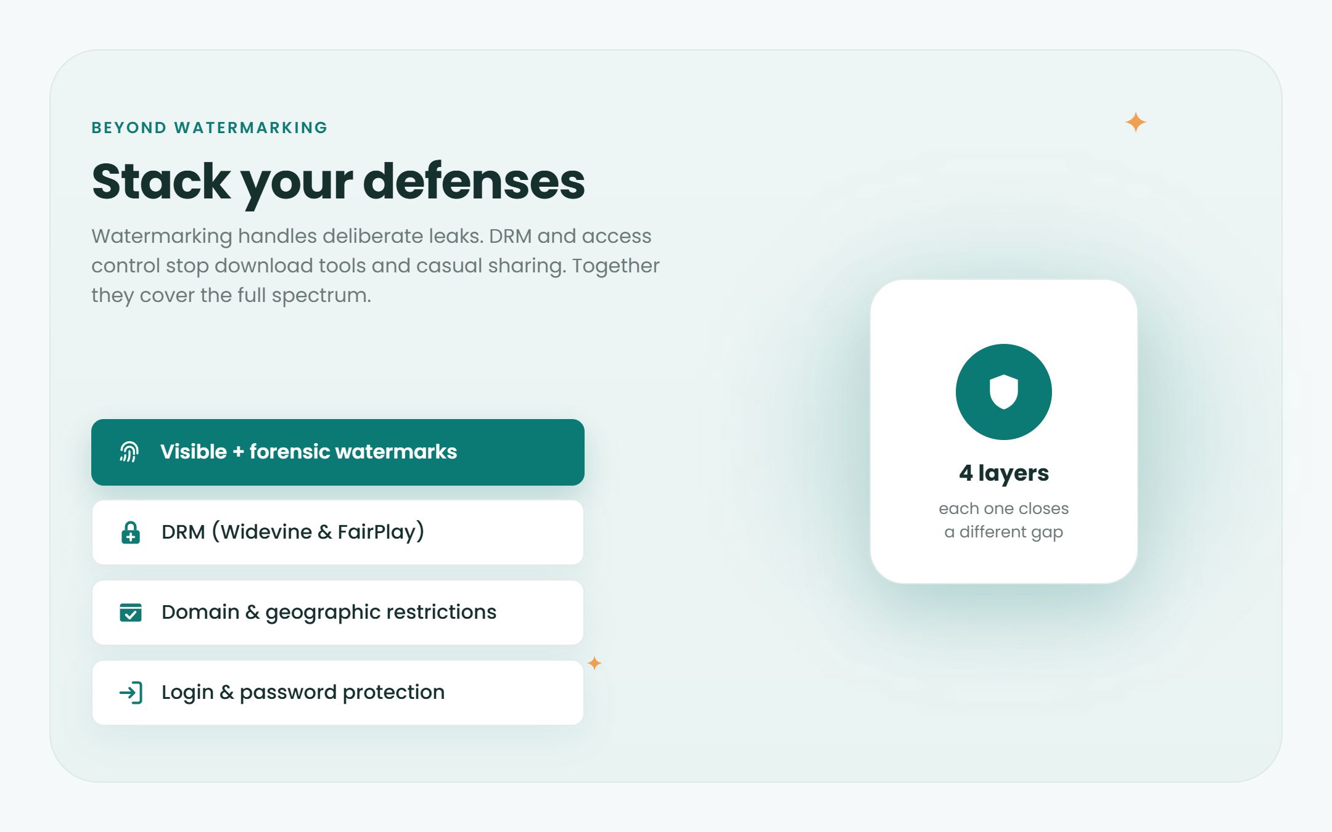Click the "4 layers" card heading
Screen dimensions: 1332x832
tap(1004, 473)
